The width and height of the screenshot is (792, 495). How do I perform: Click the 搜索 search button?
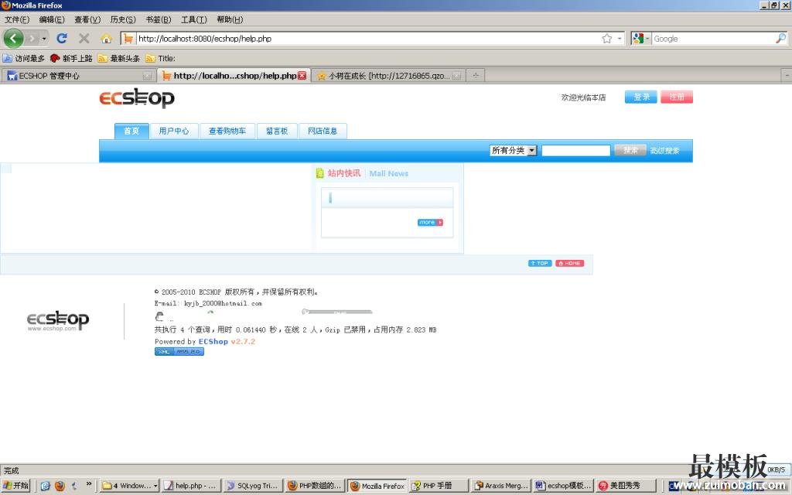coord(630,150)
